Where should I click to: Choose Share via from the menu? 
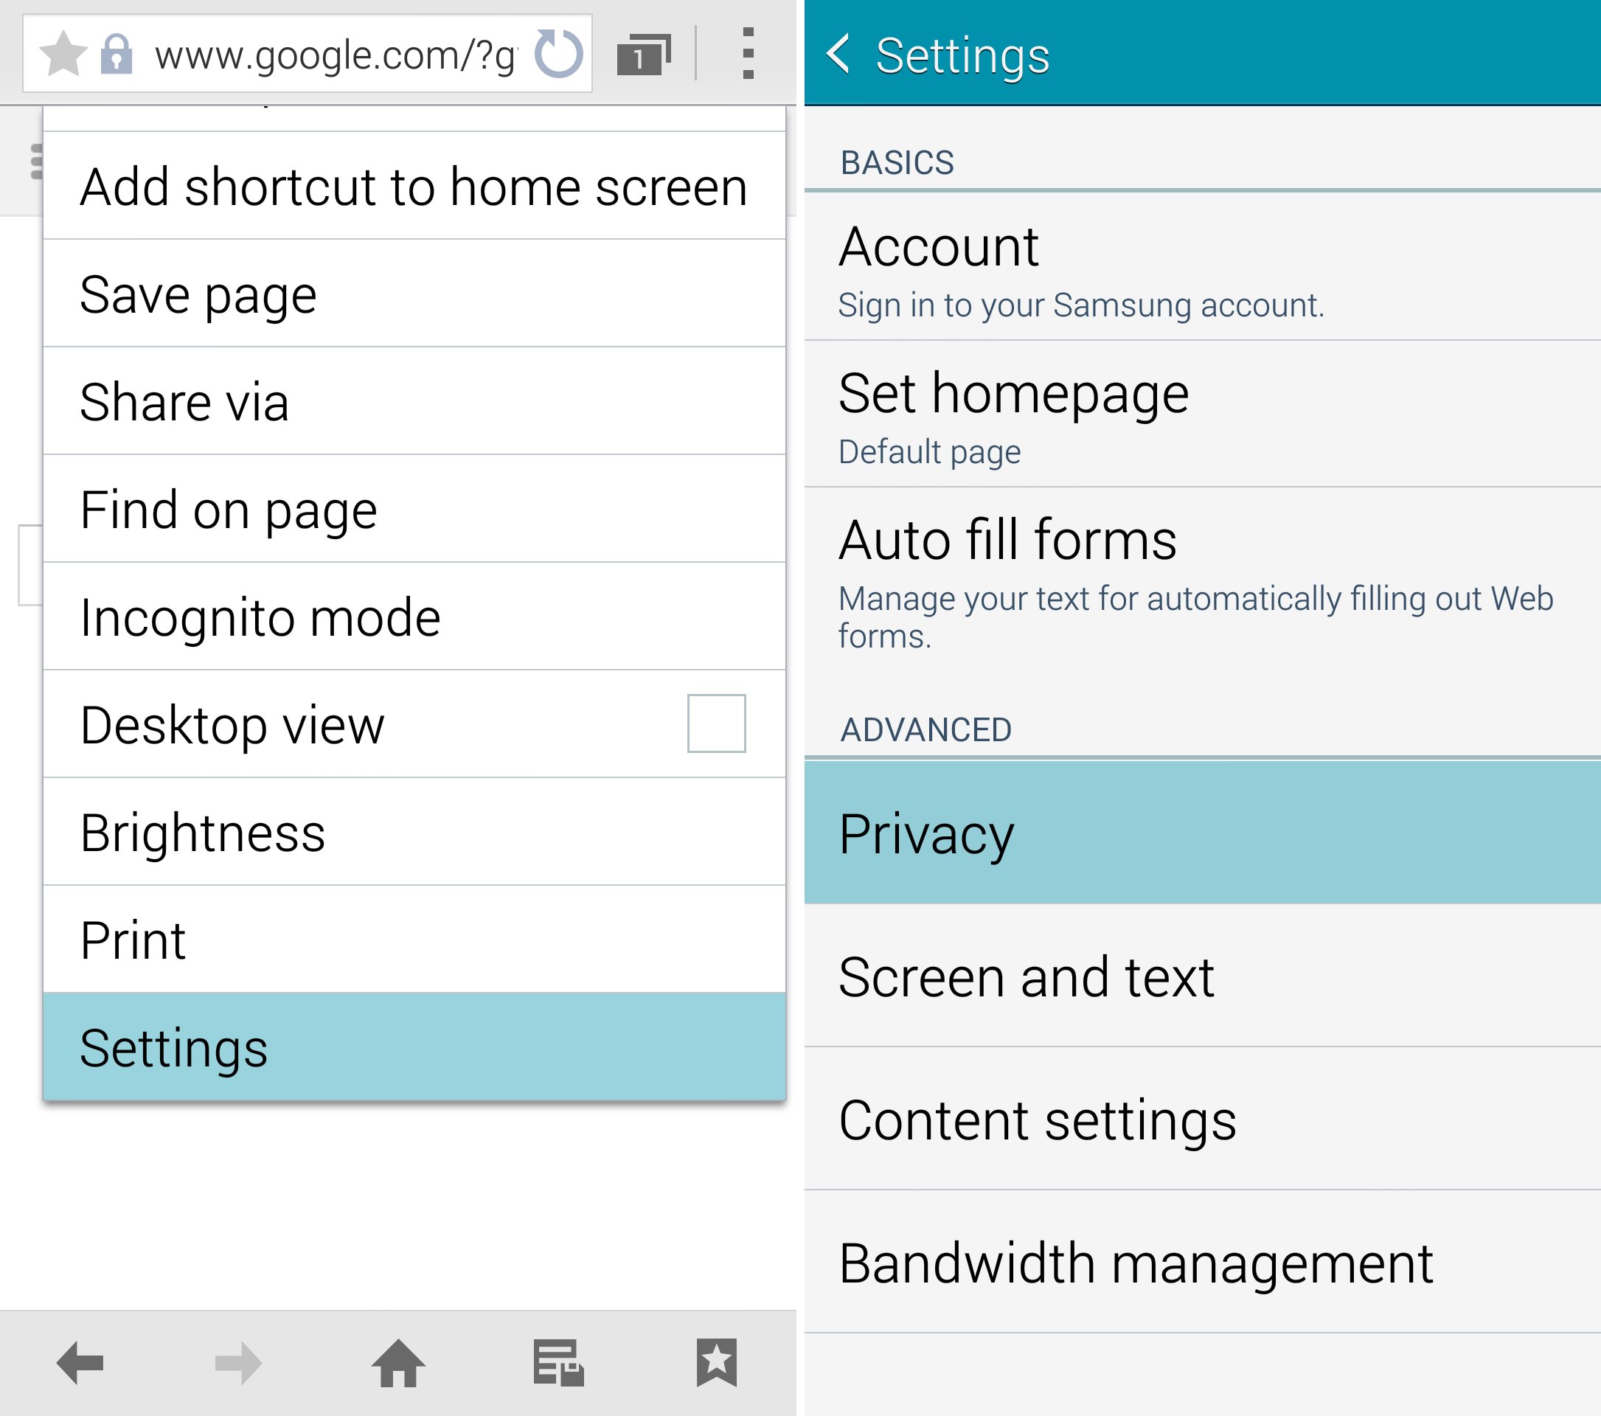click(414, 401)
